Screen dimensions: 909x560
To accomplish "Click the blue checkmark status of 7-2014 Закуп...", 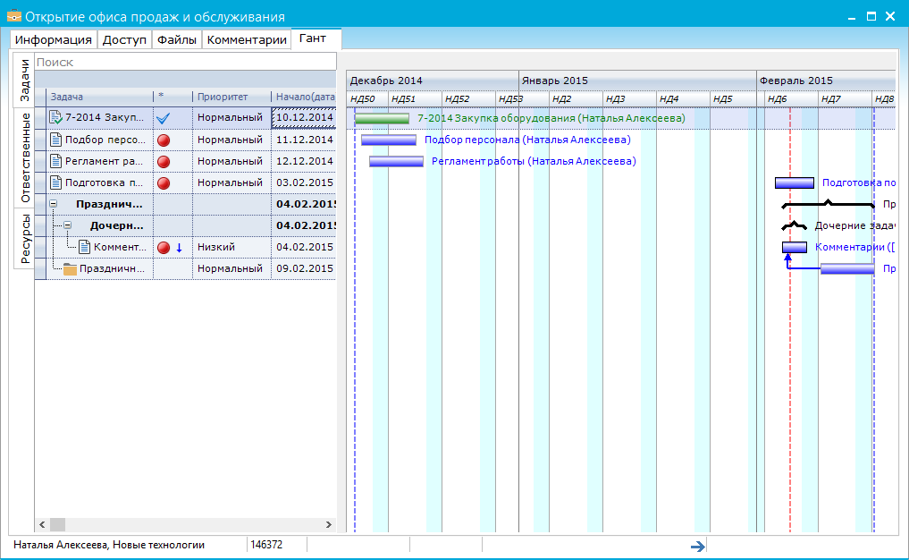I will tap(164, 118).
